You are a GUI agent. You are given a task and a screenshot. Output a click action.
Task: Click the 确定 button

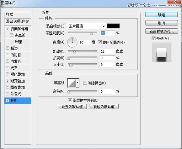(x=162, y=15)
